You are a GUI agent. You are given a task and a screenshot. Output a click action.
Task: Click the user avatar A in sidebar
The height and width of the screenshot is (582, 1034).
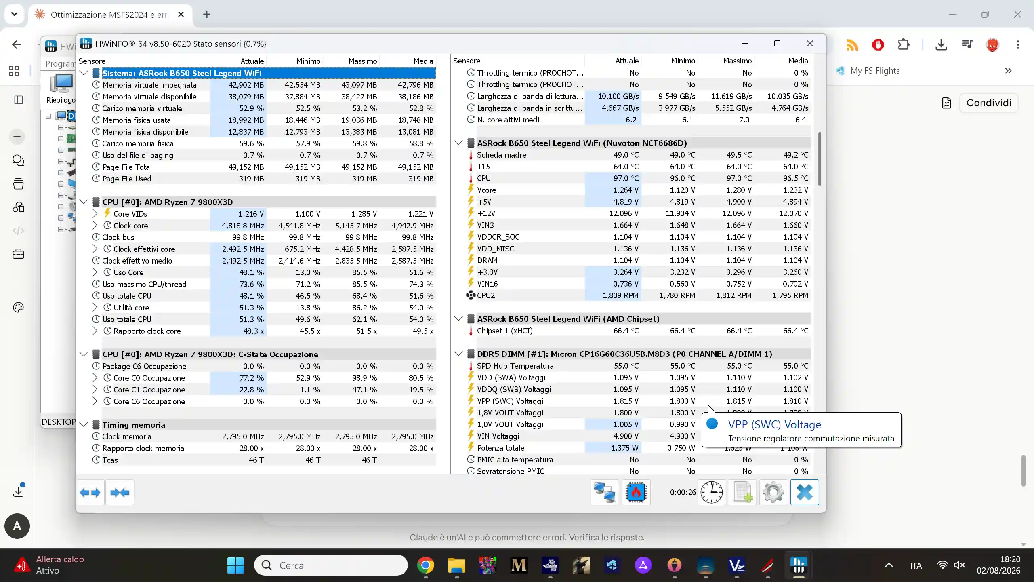17,526
